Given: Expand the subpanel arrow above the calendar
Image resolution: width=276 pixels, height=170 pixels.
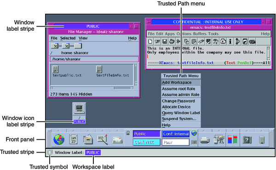Looking at the screenshot, I should pyautogui.click(x=74, y=131).
